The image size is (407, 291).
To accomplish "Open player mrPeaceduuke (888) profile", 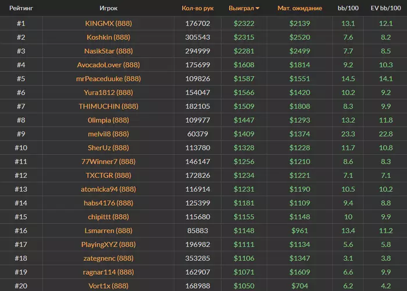I will point(109,79).
